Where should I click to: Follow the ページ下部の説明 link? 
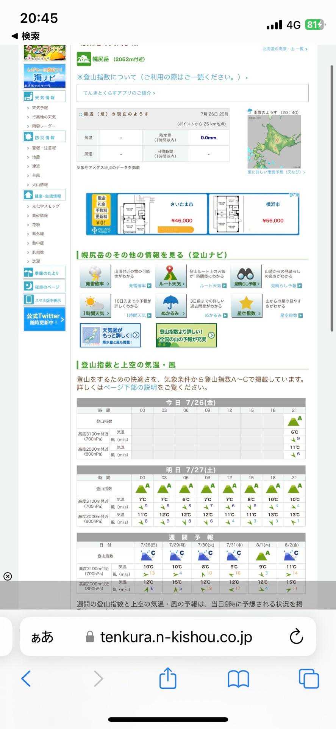pyautogui.click(x=130, y=388)
